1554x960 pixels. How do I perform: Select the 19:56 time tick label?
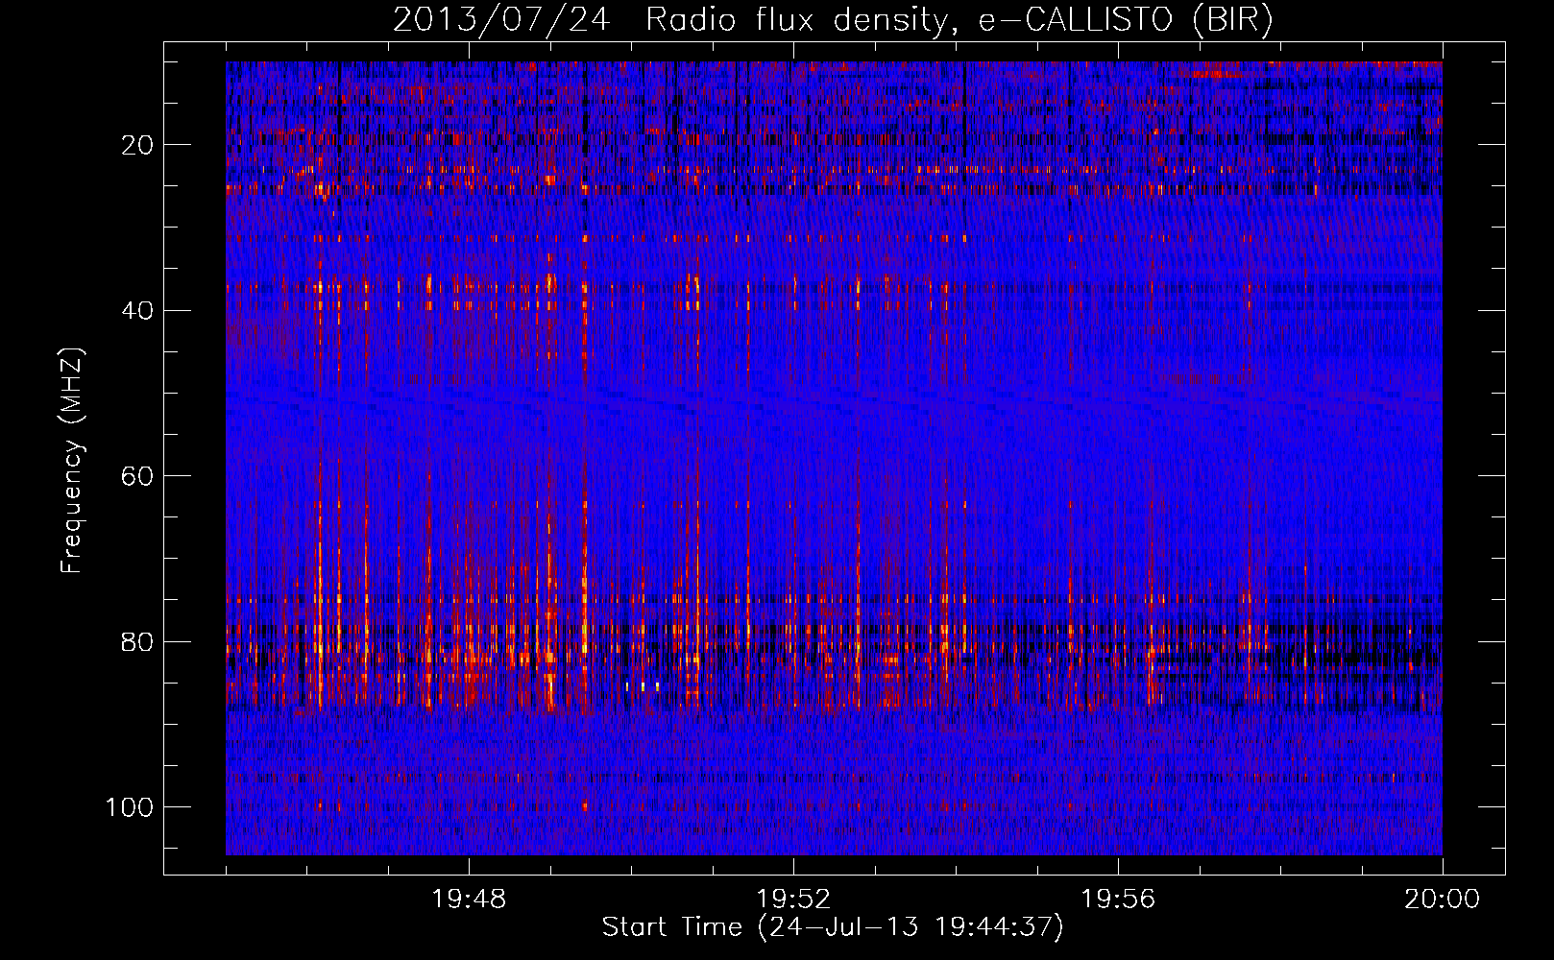click(1118, 900)
